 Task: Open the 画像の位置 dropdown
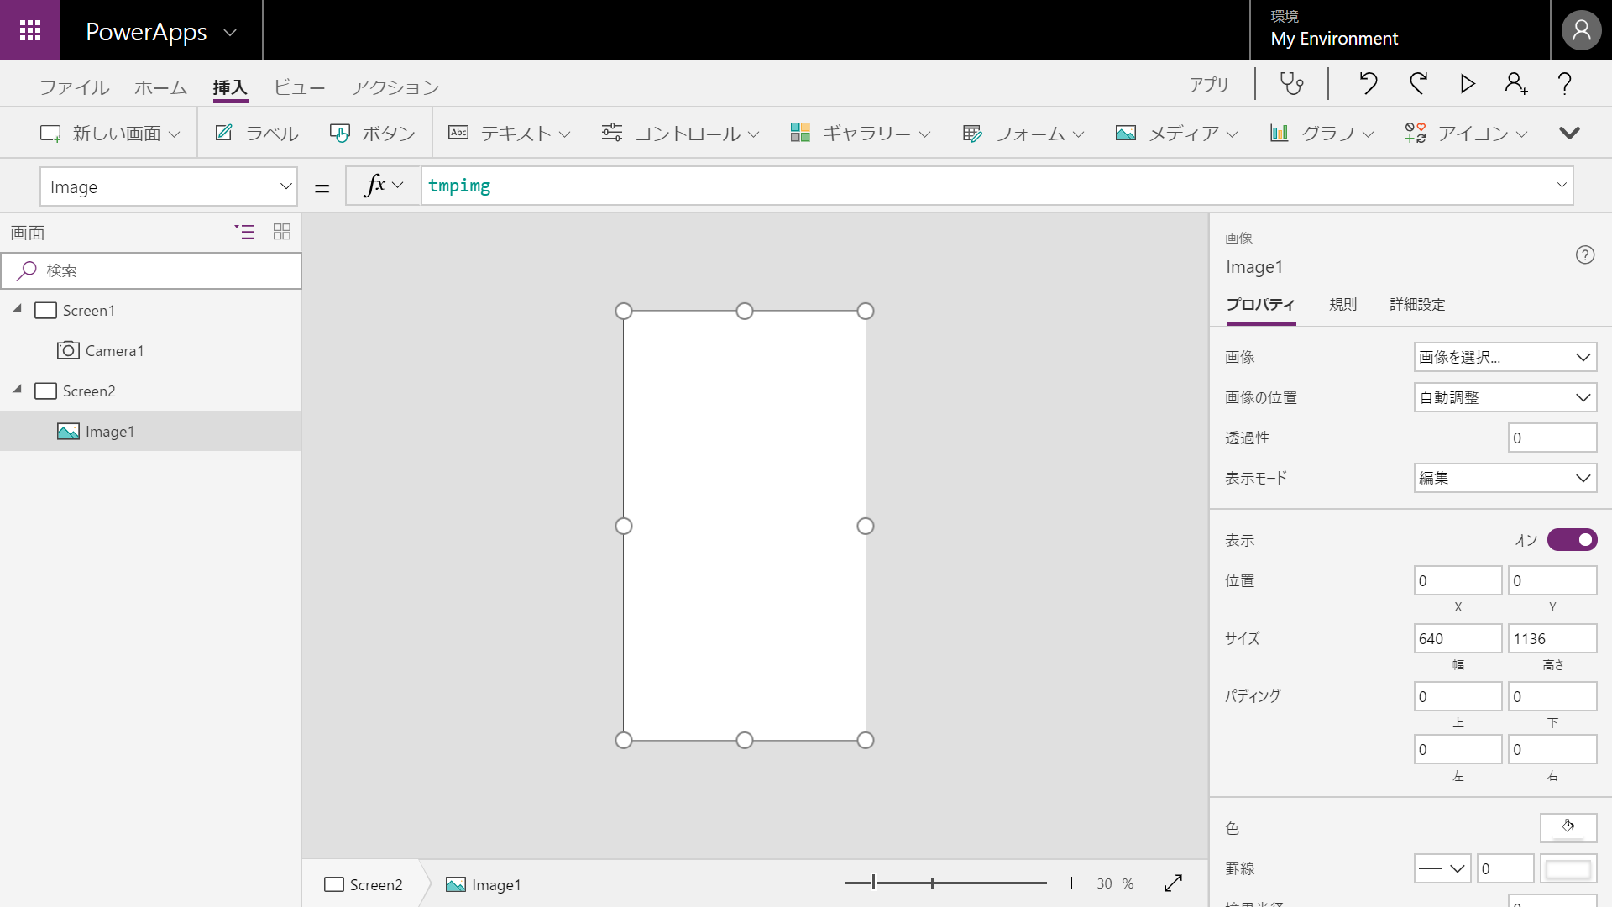tap(1505, 397)
